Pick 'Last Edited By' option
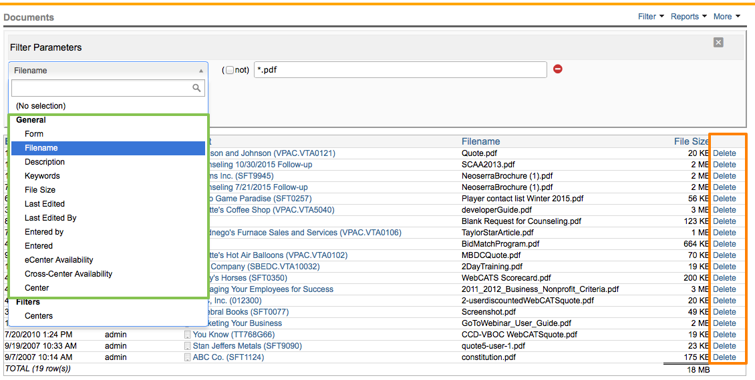The height and width of the screenshot is (380, 755). [51, 218]
